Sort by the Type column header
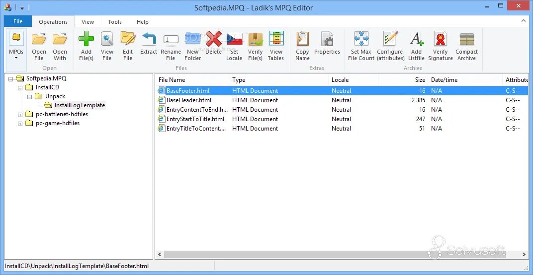 click(279, 80)
